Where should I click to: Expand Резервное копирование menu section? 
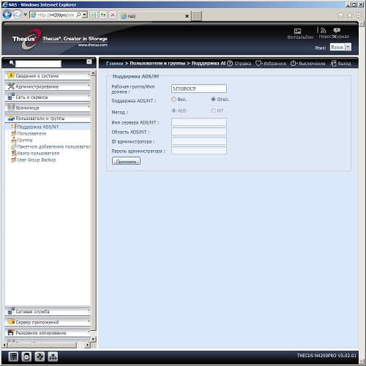48,333
